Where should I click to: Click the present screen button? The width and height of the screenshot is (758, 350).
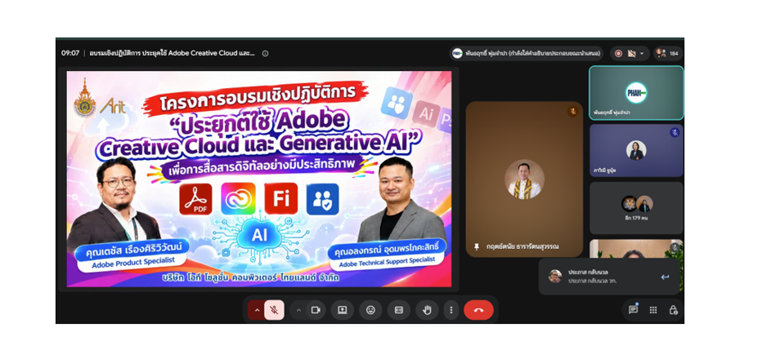click(343, 310)
